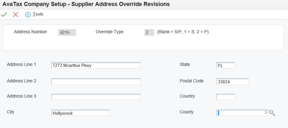This screenshot has height=128, width=288.
Task: Click the Address Line 1 input field
Action: [96, 65]
